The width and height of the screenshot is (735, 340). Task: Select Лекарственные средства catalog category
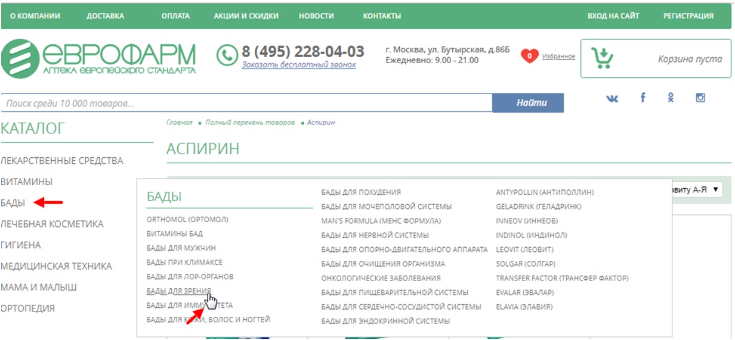[62, 161]
